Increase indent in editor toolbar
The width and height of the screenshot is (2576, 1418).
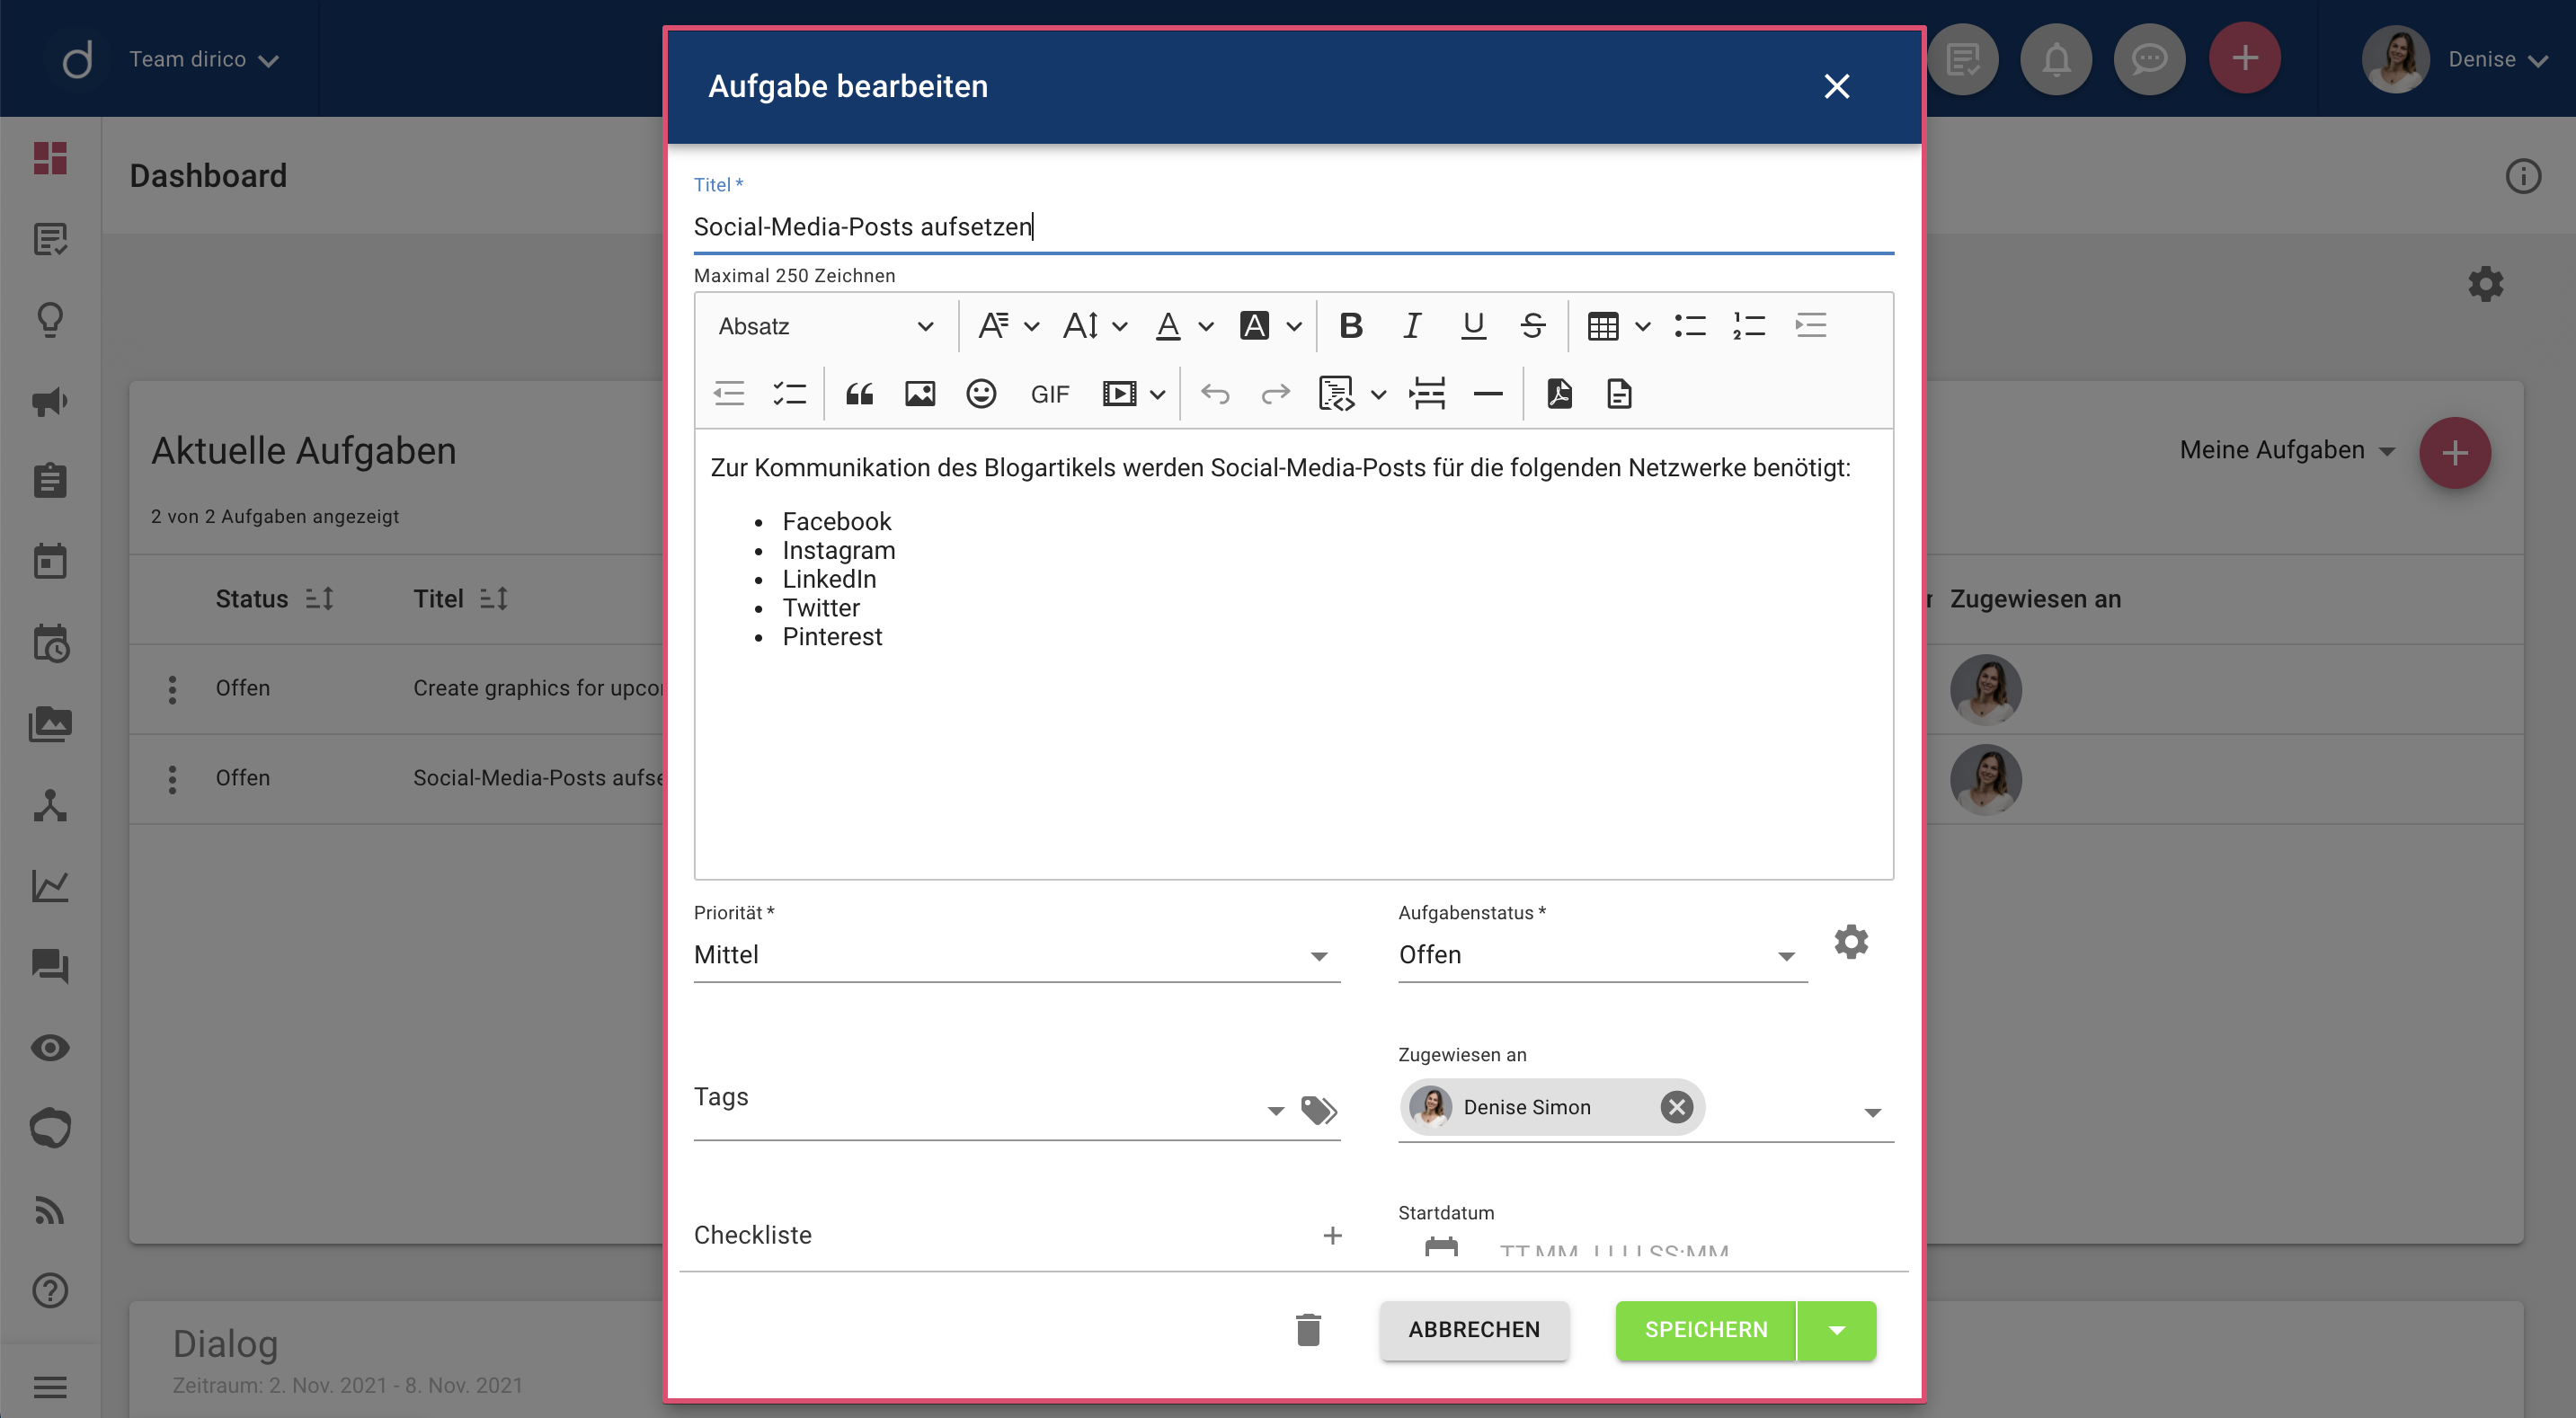click(x=1810, y=326)
